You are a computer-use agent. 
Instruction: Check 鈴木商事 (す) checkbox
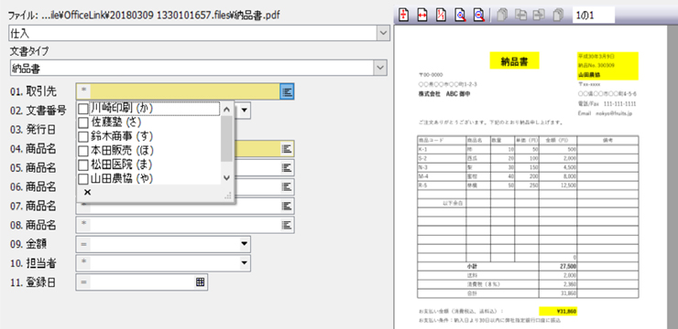coord(83,137)
